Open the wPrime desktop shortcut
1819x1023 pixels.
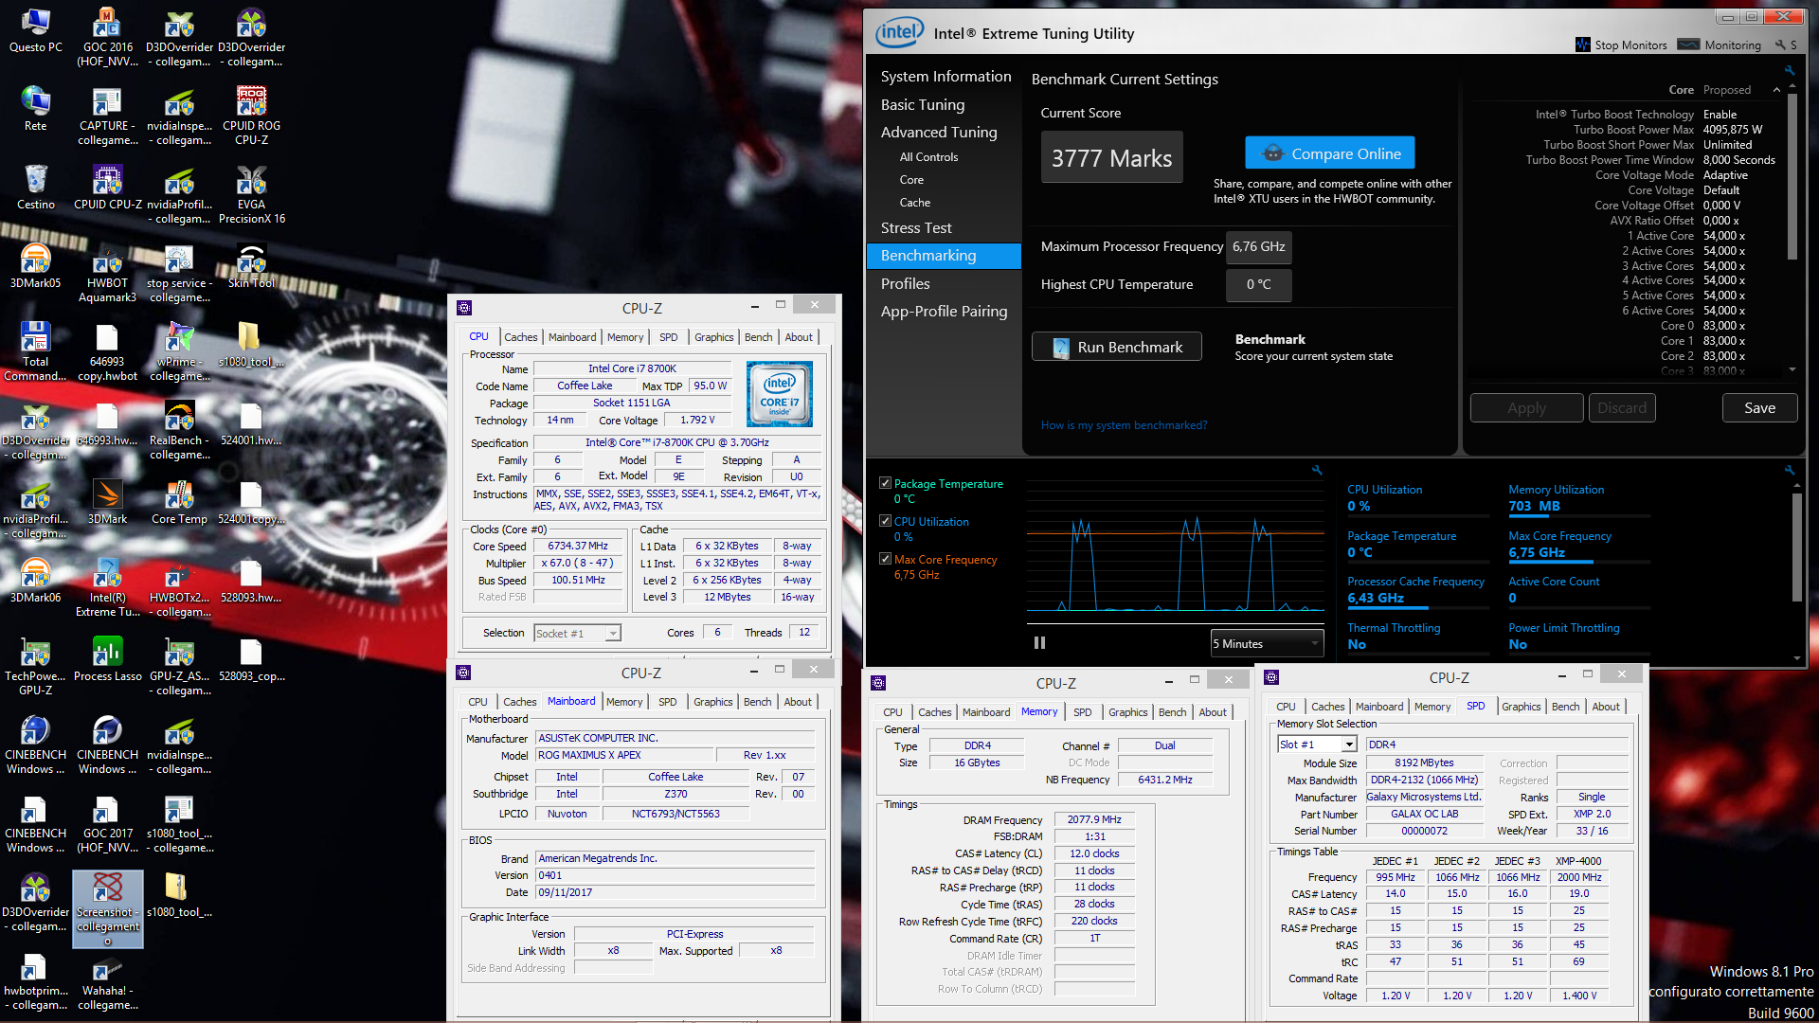click(x=179, y=352)
